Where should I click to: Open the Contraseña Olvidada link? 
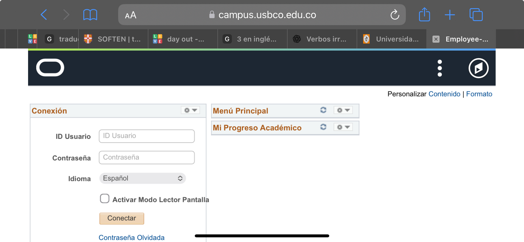[x=132, y=237]
